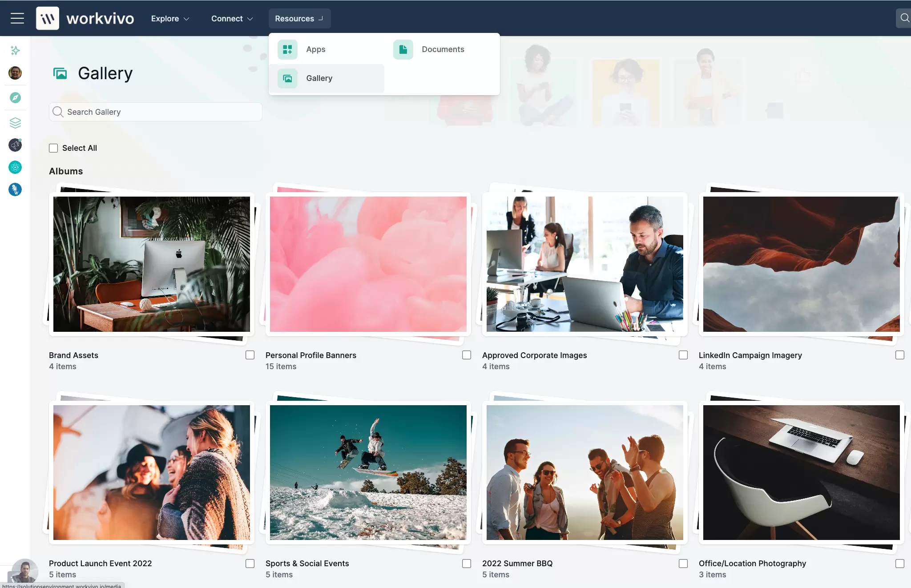Choose Apps from Resources menu

click(315, 49)
